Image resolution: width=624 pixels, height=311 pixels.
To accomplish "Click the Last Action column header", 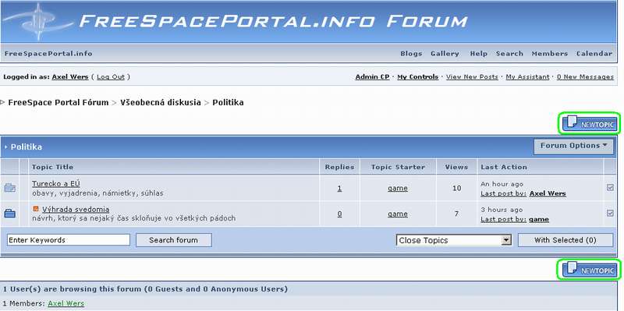I will 504,167.
